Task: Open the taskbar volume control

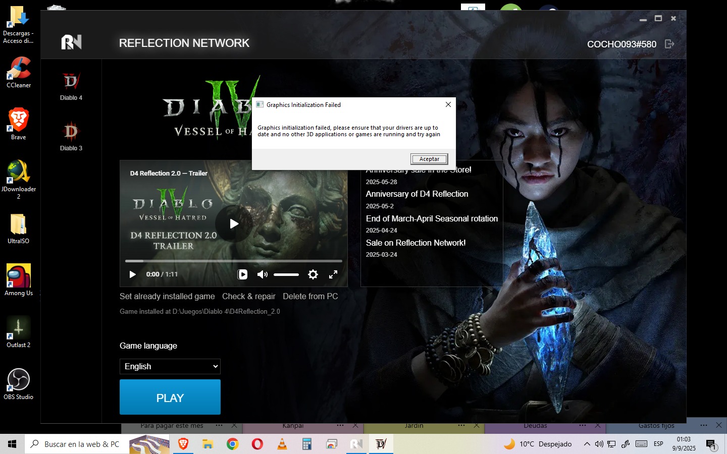Action: [599, 444]
